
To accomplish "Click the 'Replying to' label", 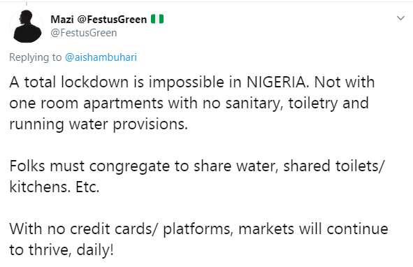I will [x=36, y=57].
